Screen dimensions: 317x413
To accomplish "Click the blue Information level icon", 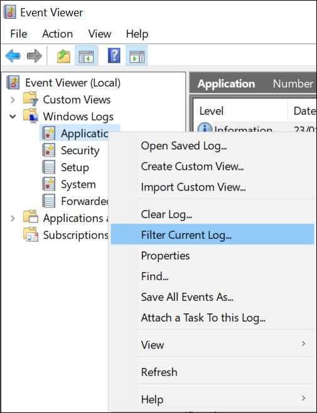I will pos(205,127).
